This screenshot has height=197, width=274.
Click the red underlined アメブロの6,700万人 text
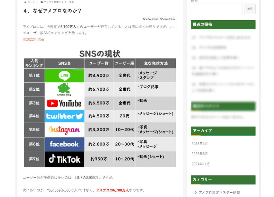[113, 190]
